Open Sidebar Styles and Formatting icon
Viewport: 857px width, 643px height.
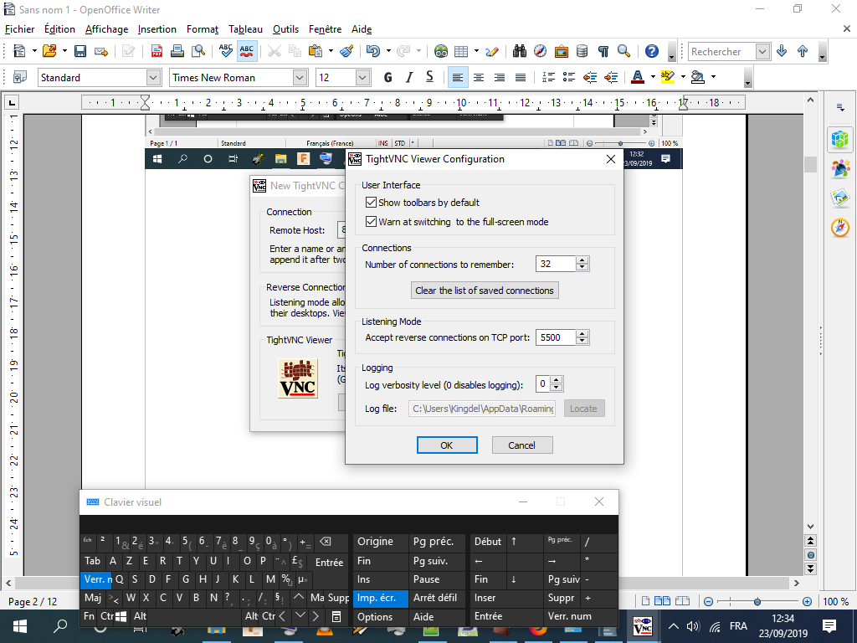840,169
